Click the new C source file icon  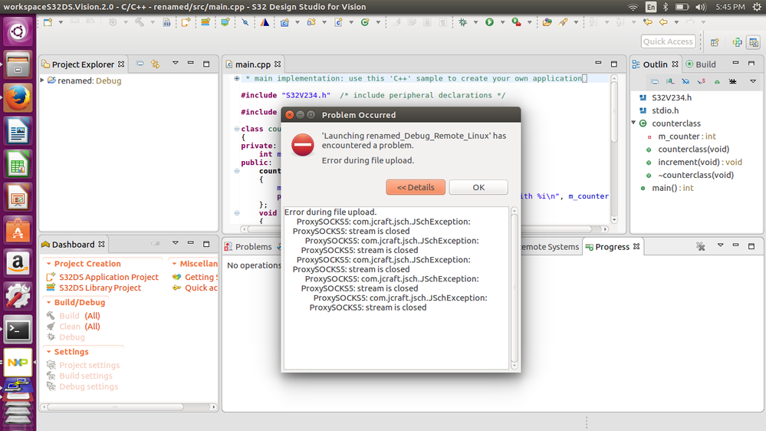[338, 22]
